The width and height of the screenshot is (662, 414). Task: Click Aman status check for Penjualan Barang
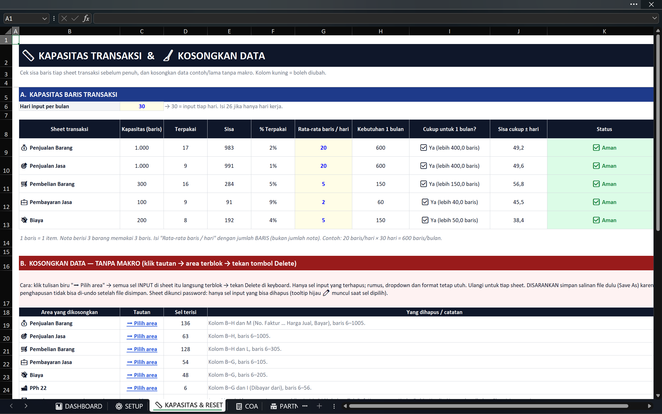[x=596, y=148]
